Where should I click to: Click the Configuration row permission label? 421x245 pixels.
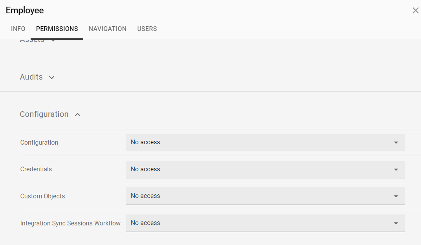click(x=39, y=142)
